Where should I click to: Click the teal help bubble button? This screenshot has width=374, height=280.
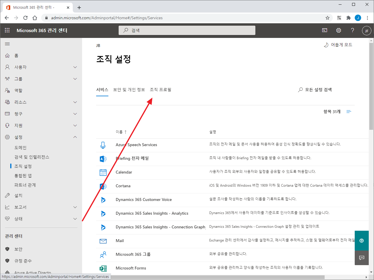[362, 241]
